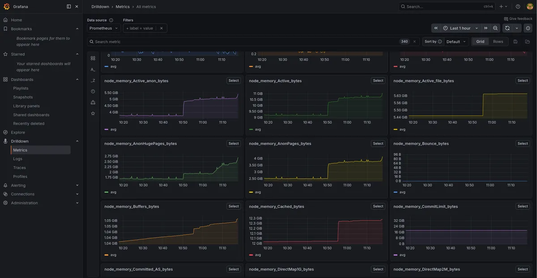537x278 pixels.
Task: Click the grid squares icon in side rail
Action: 93,58
